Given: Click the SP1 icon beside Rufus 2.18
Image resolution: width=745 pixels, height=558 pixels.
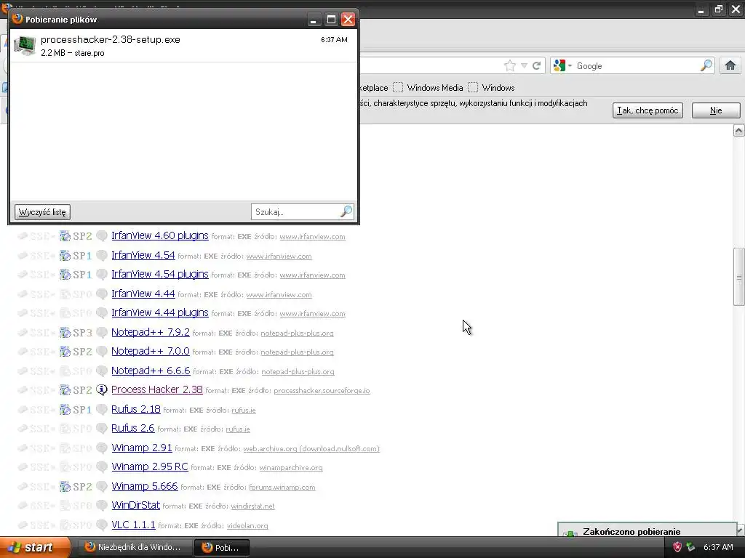Looking at the screenshot, I should [76, 410].
